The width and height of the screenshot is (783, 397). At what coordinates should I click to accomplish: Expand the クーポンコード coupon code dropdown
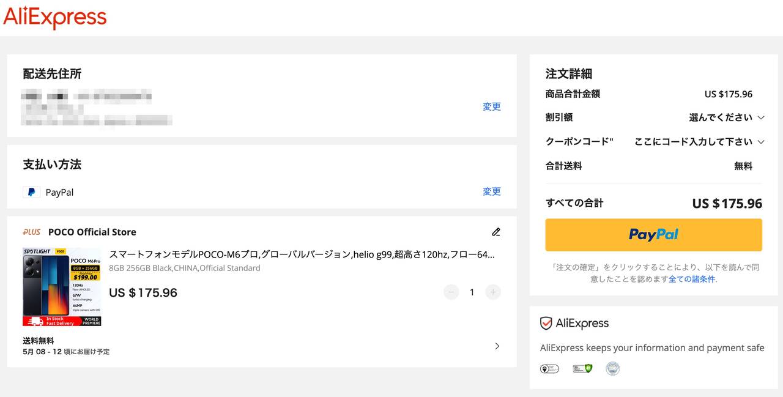click(x=699, y=142)
